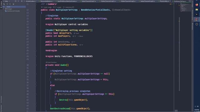
Task: Click the editor tab list overflow dropdown
Action: point(190,1)
